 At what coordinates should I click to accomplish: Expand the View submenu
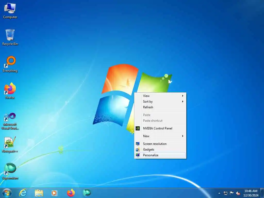[x=160, y=96]
